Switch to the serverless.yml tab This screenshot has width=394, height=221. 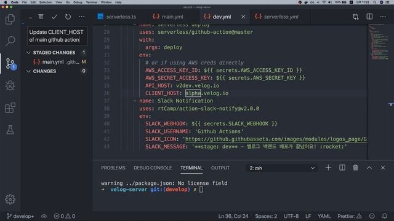point(281,17)
